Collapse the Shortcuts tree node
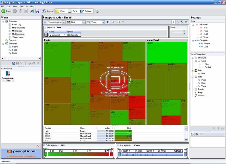The width and height of the screenshot is (226, 164). point(3,22)
